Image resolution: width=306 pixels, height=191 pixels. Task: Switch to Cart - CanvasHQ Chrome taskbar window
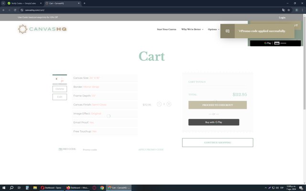[119, 188]
